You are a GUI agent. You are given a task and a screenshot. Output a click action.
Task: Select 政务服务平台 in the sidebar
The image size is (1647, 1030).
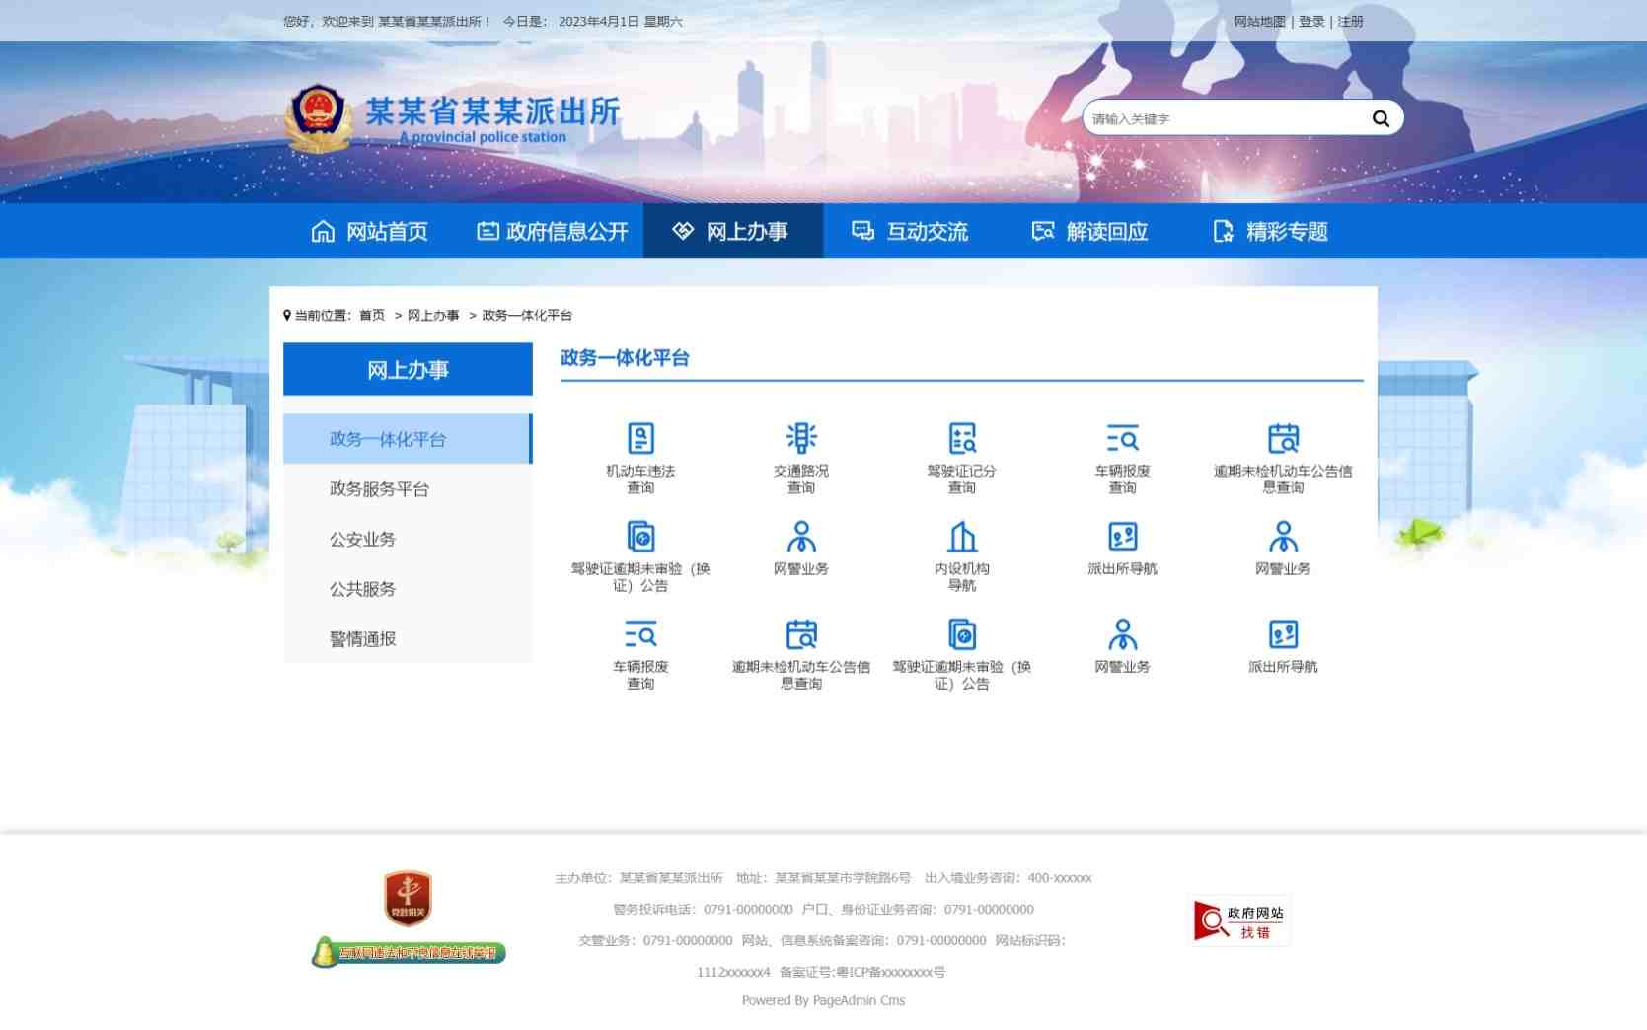[x=379, y=489]
